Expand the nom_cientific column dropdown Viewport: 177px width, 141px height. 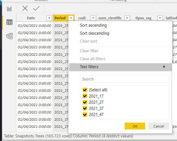point(127,18)
